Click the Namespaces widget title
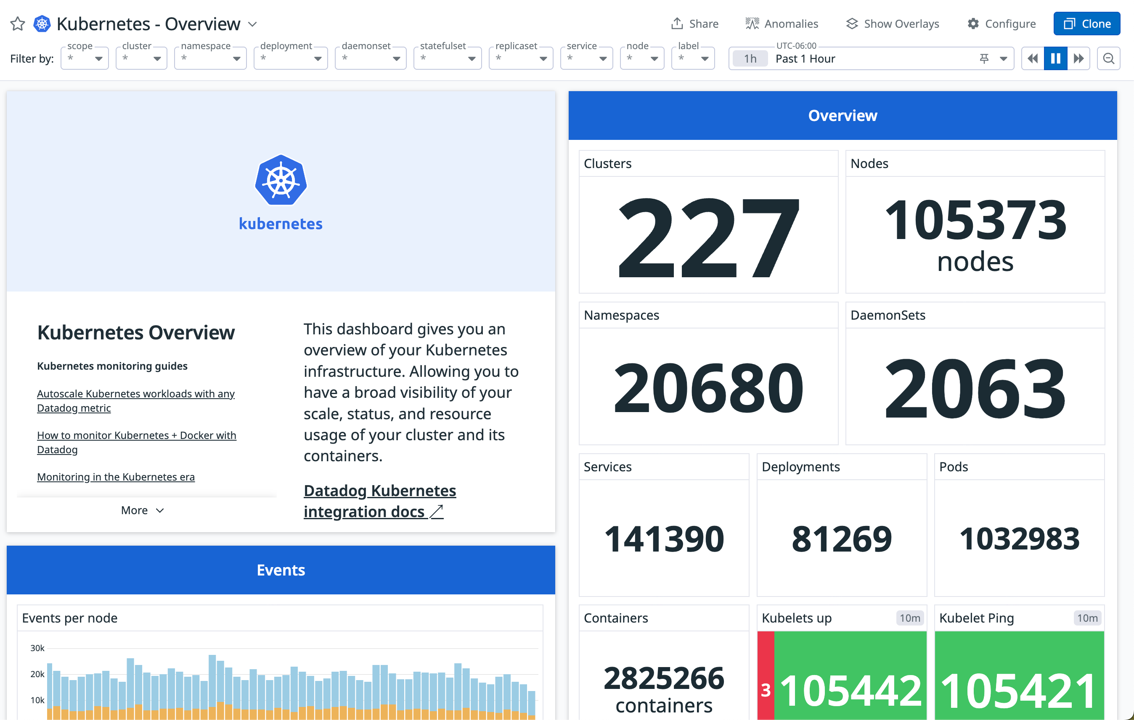The width and height of the screenshot is (1134, 720). pyautogui.click(x=621, y=315)
